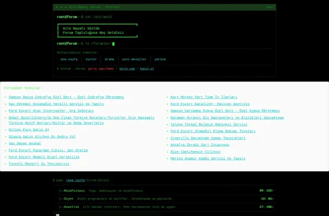Open Ford Escort Katalizör Emisyon Kontrolü topic

[x=210, y=104]
